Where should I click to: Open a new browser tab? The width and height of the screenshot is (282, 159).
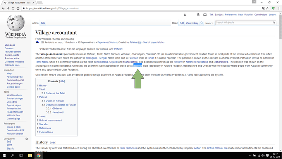pyautogui.click(x=40, y=3)
